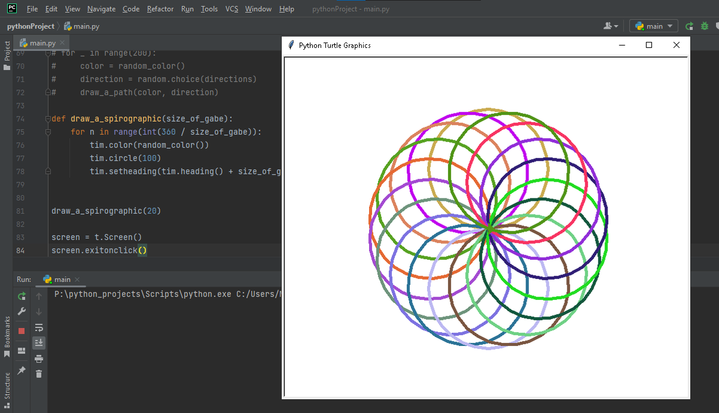Click the turtle graphics spirograph canvas
Screen dimensions: 719x413
coord(487,227)
